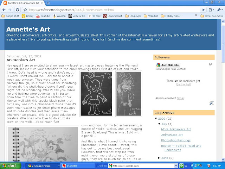Switch to IrfanView in the taskbar
Screen dimensions: 225x169
[x=77, y=166]
